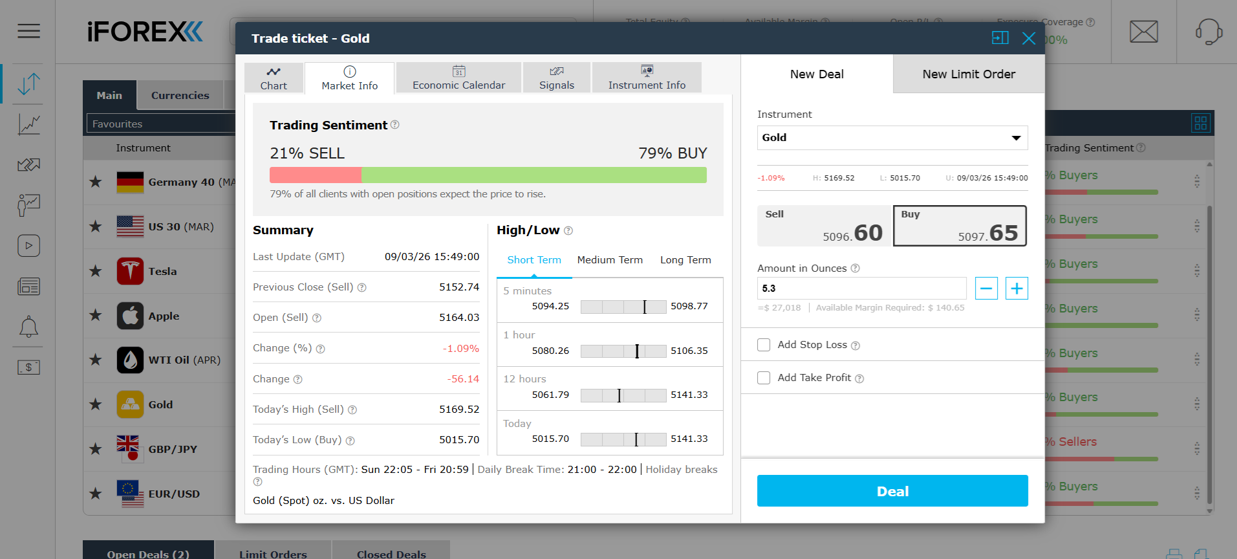Screen dimensions: 1237x559
Task: Switch to the Instrument Info tab
Action: 647,78
